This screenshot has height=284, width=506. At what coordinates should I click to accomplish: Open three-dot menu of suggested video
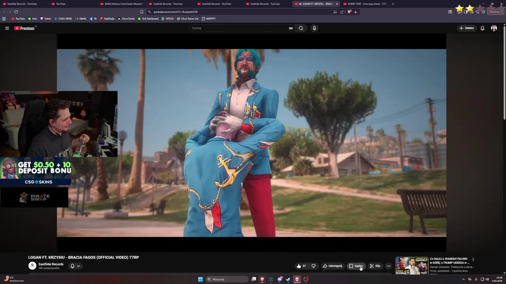[473, 260]
